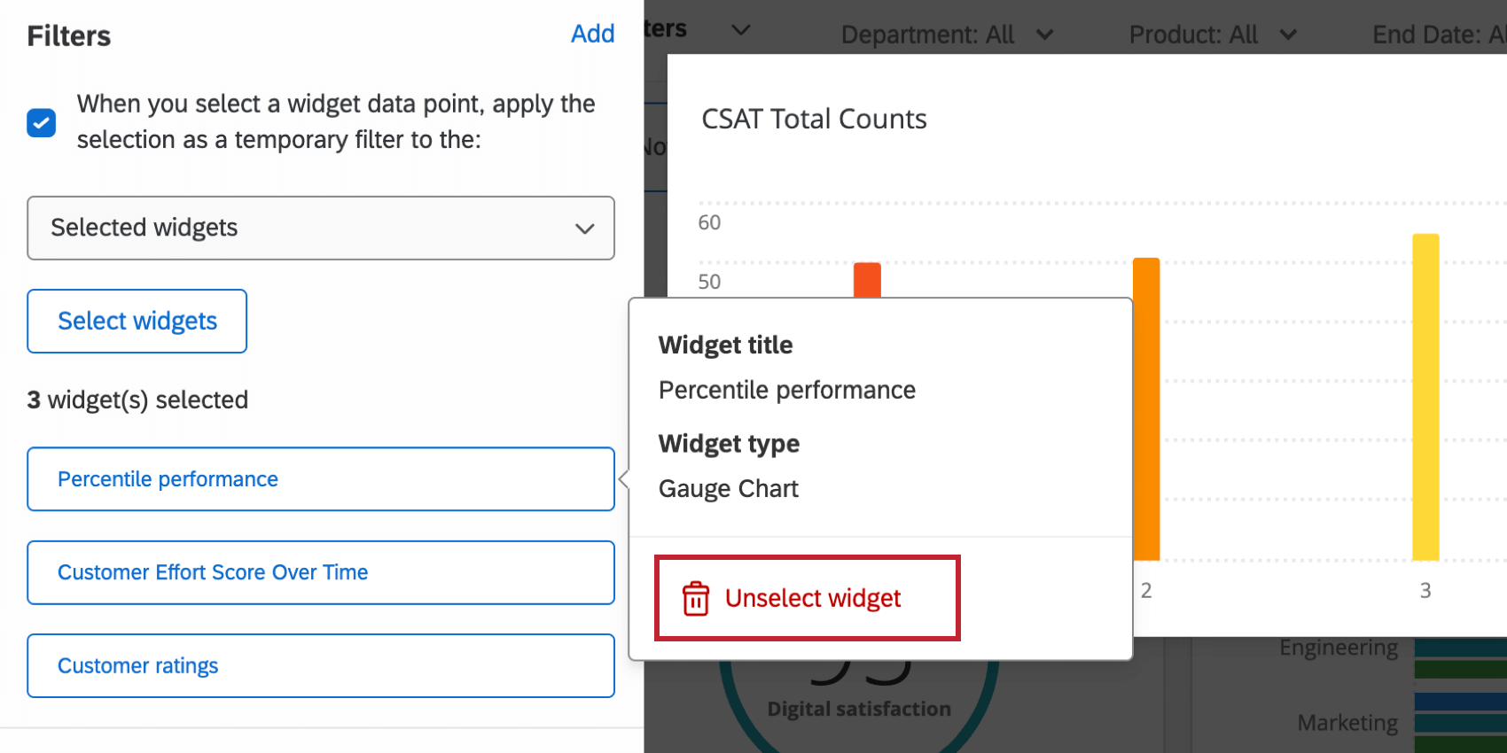Click the trash icon to unselect widget
This screenshot has width=1507, height=753.
coord(697,597)
